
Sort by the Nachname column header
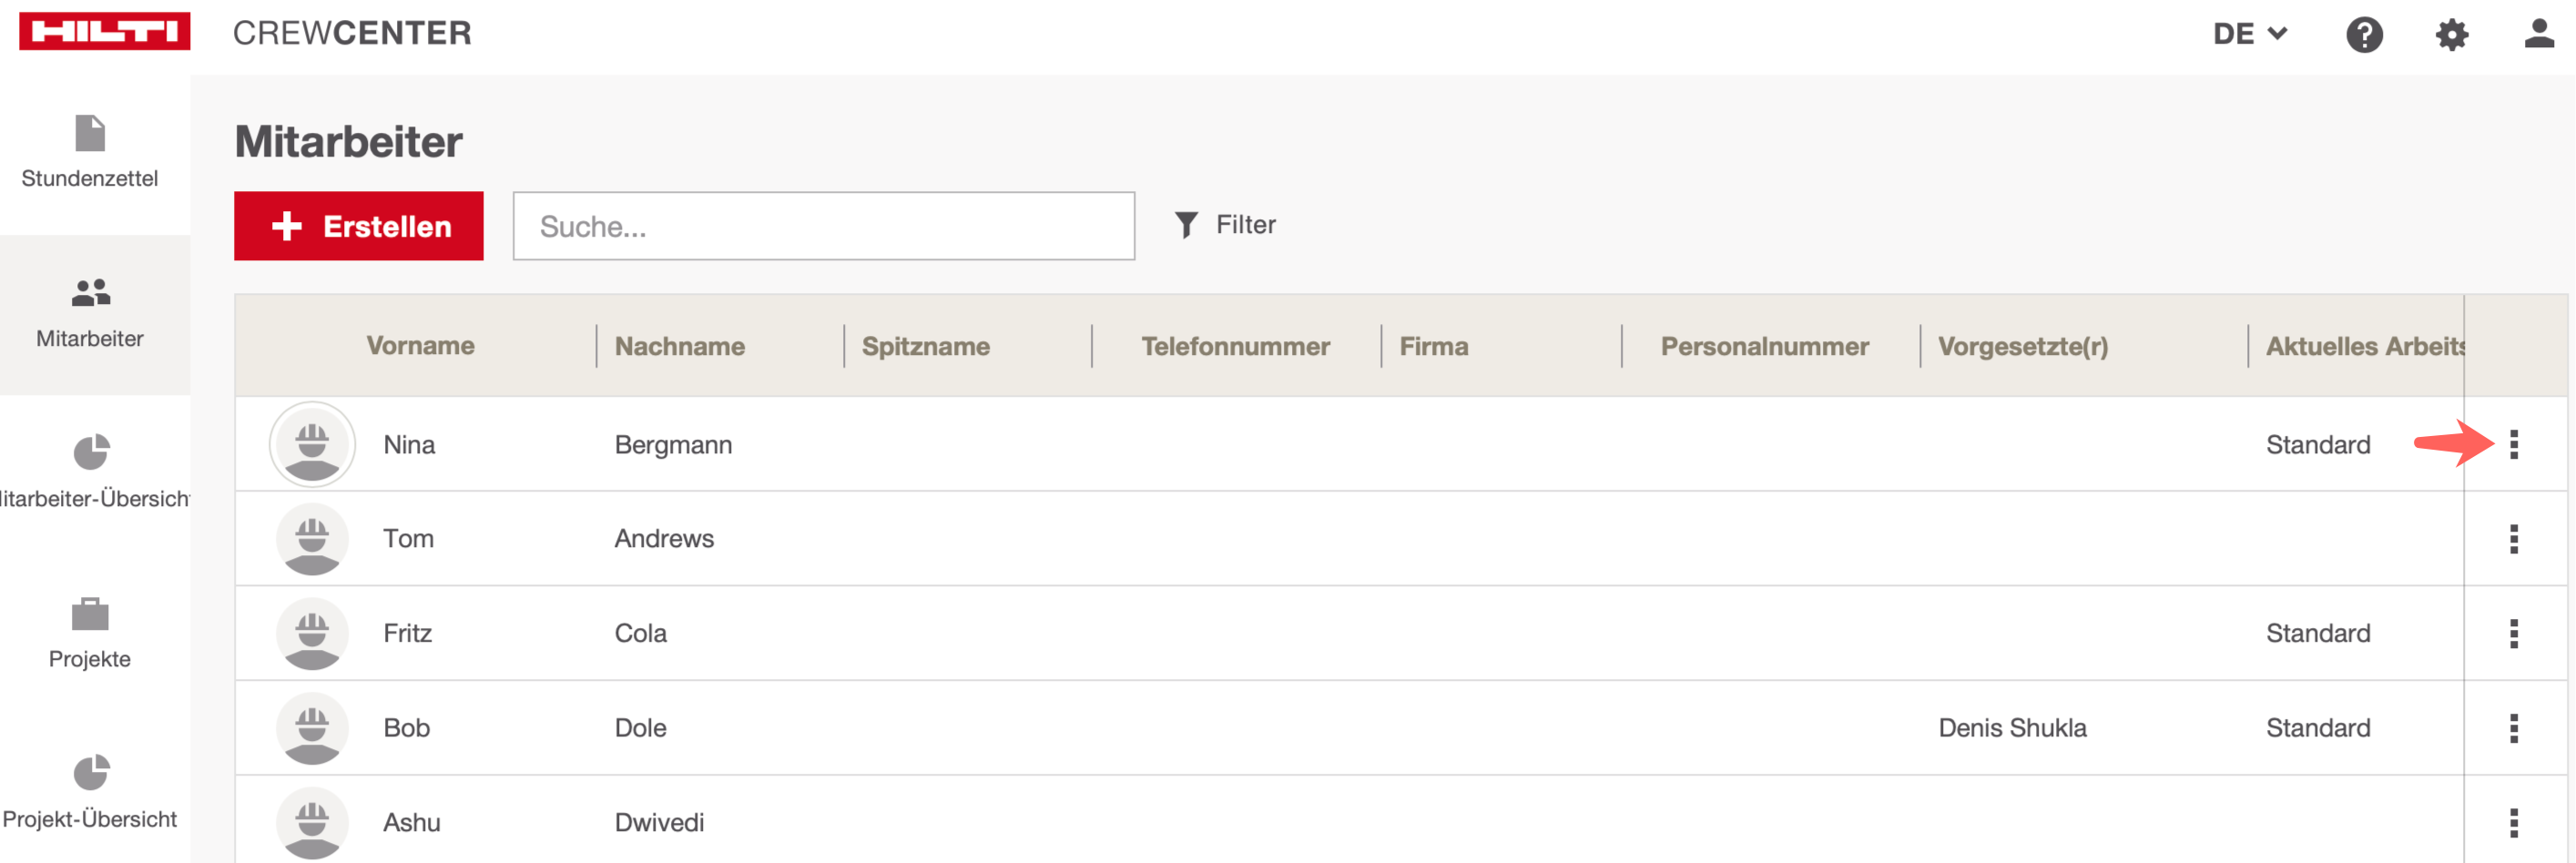pos(679,346)
